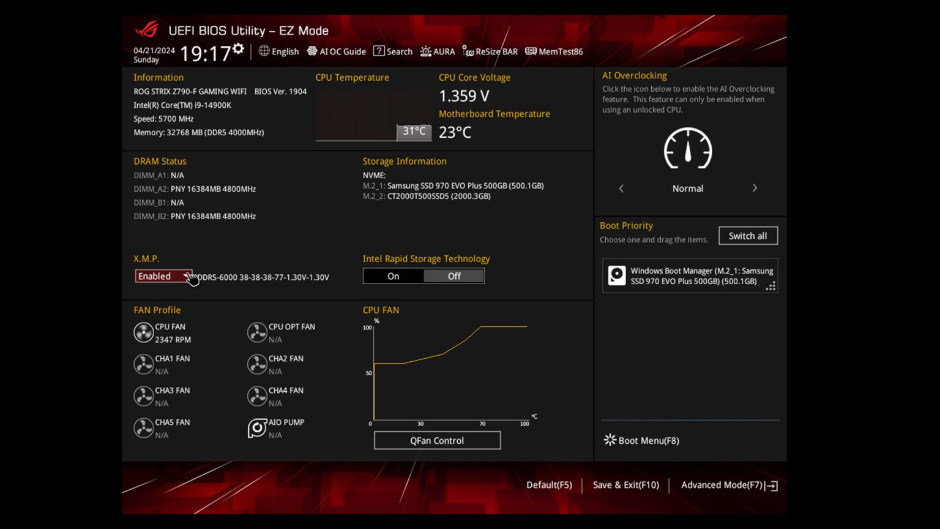Click the CHA3 FAN icon

143,396
